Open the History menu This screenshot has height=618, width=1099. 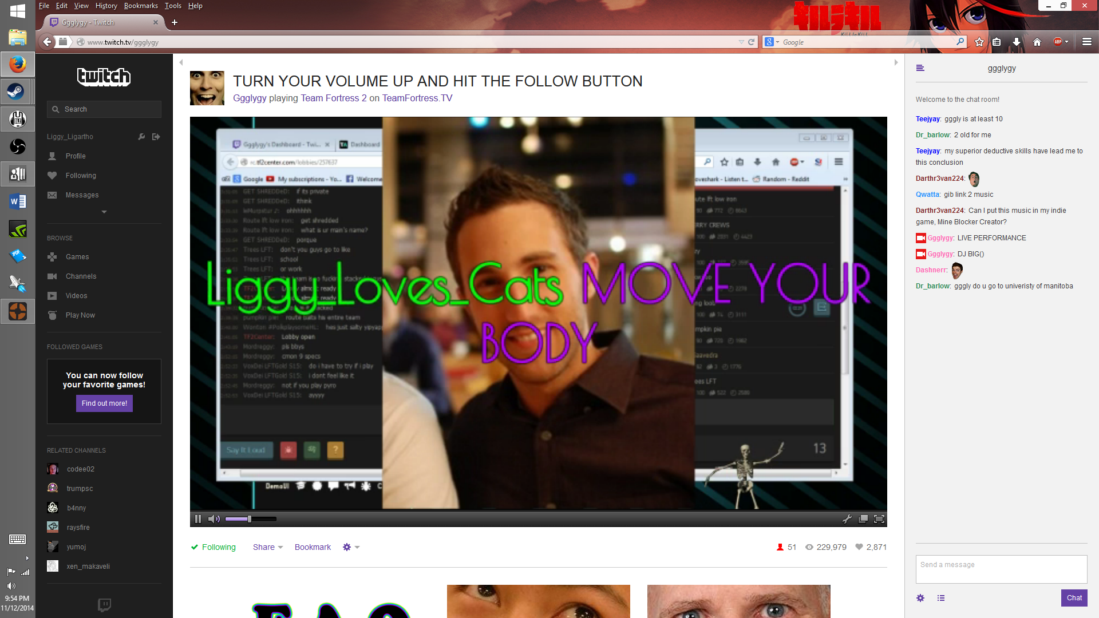click(106, 6)
